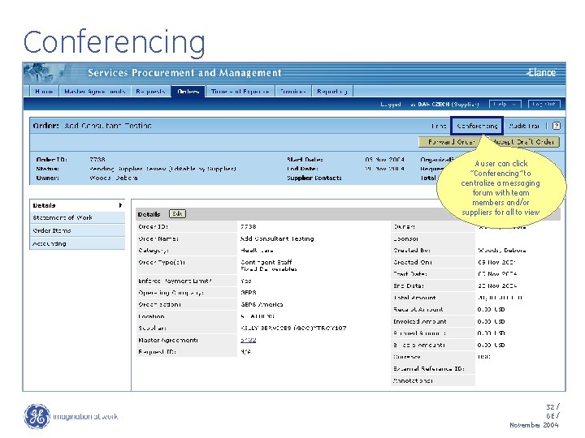Open the Requests tab
Screen dimensions: 585x438
click(150, 91)
